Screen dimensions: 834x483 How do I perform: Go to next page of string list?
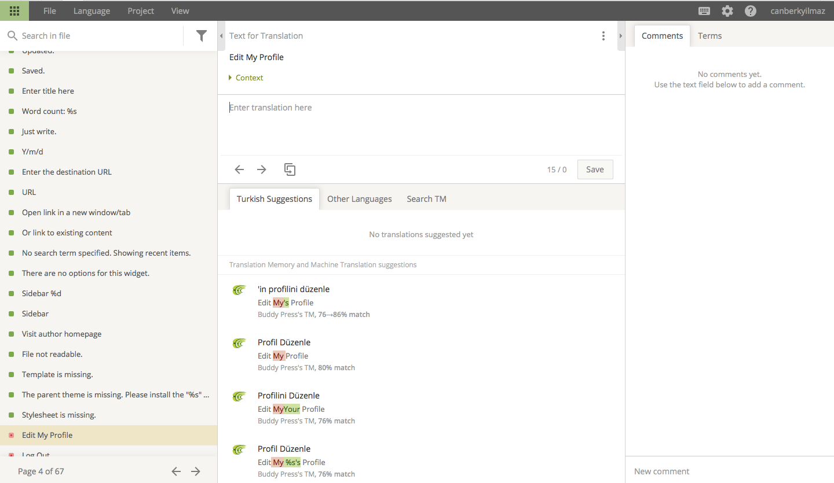tap(196, 471)
